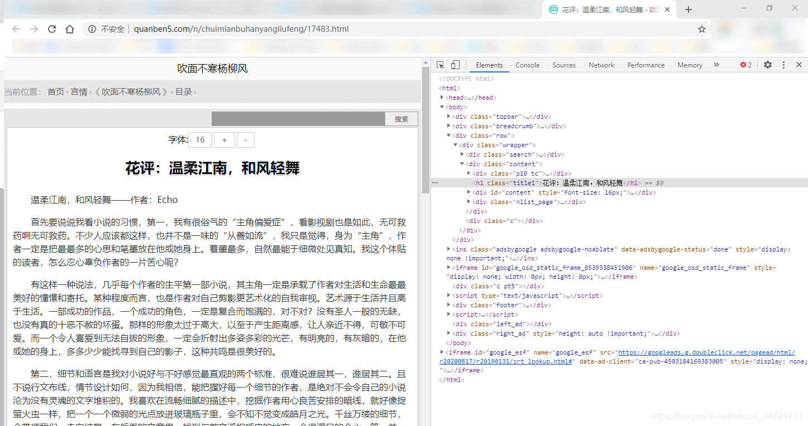Viewport: 808px width, 426px height.
Task: Open the Memory tab
Action: (x=690, y=65)
